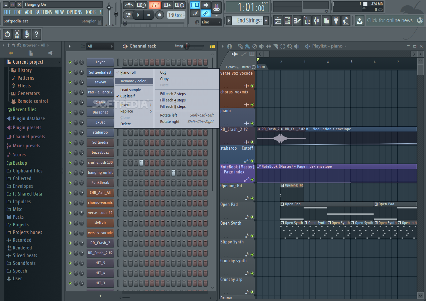
Task: Open the channel rack options arrow
Action: (70, 46)
